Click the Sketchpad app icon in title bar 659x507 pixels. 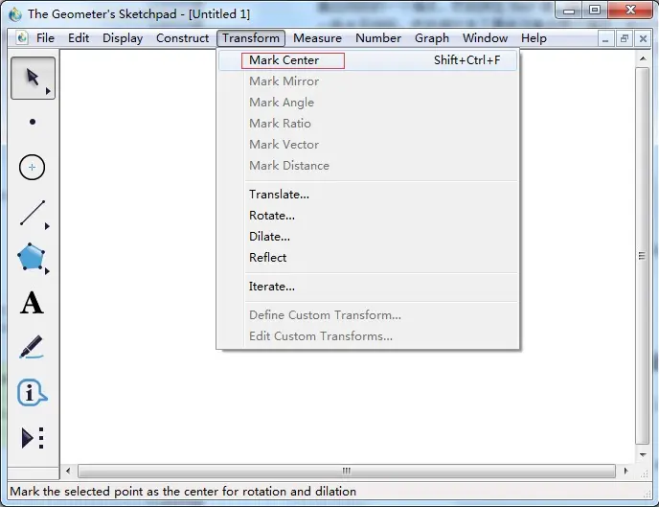(x=15, y=13)
